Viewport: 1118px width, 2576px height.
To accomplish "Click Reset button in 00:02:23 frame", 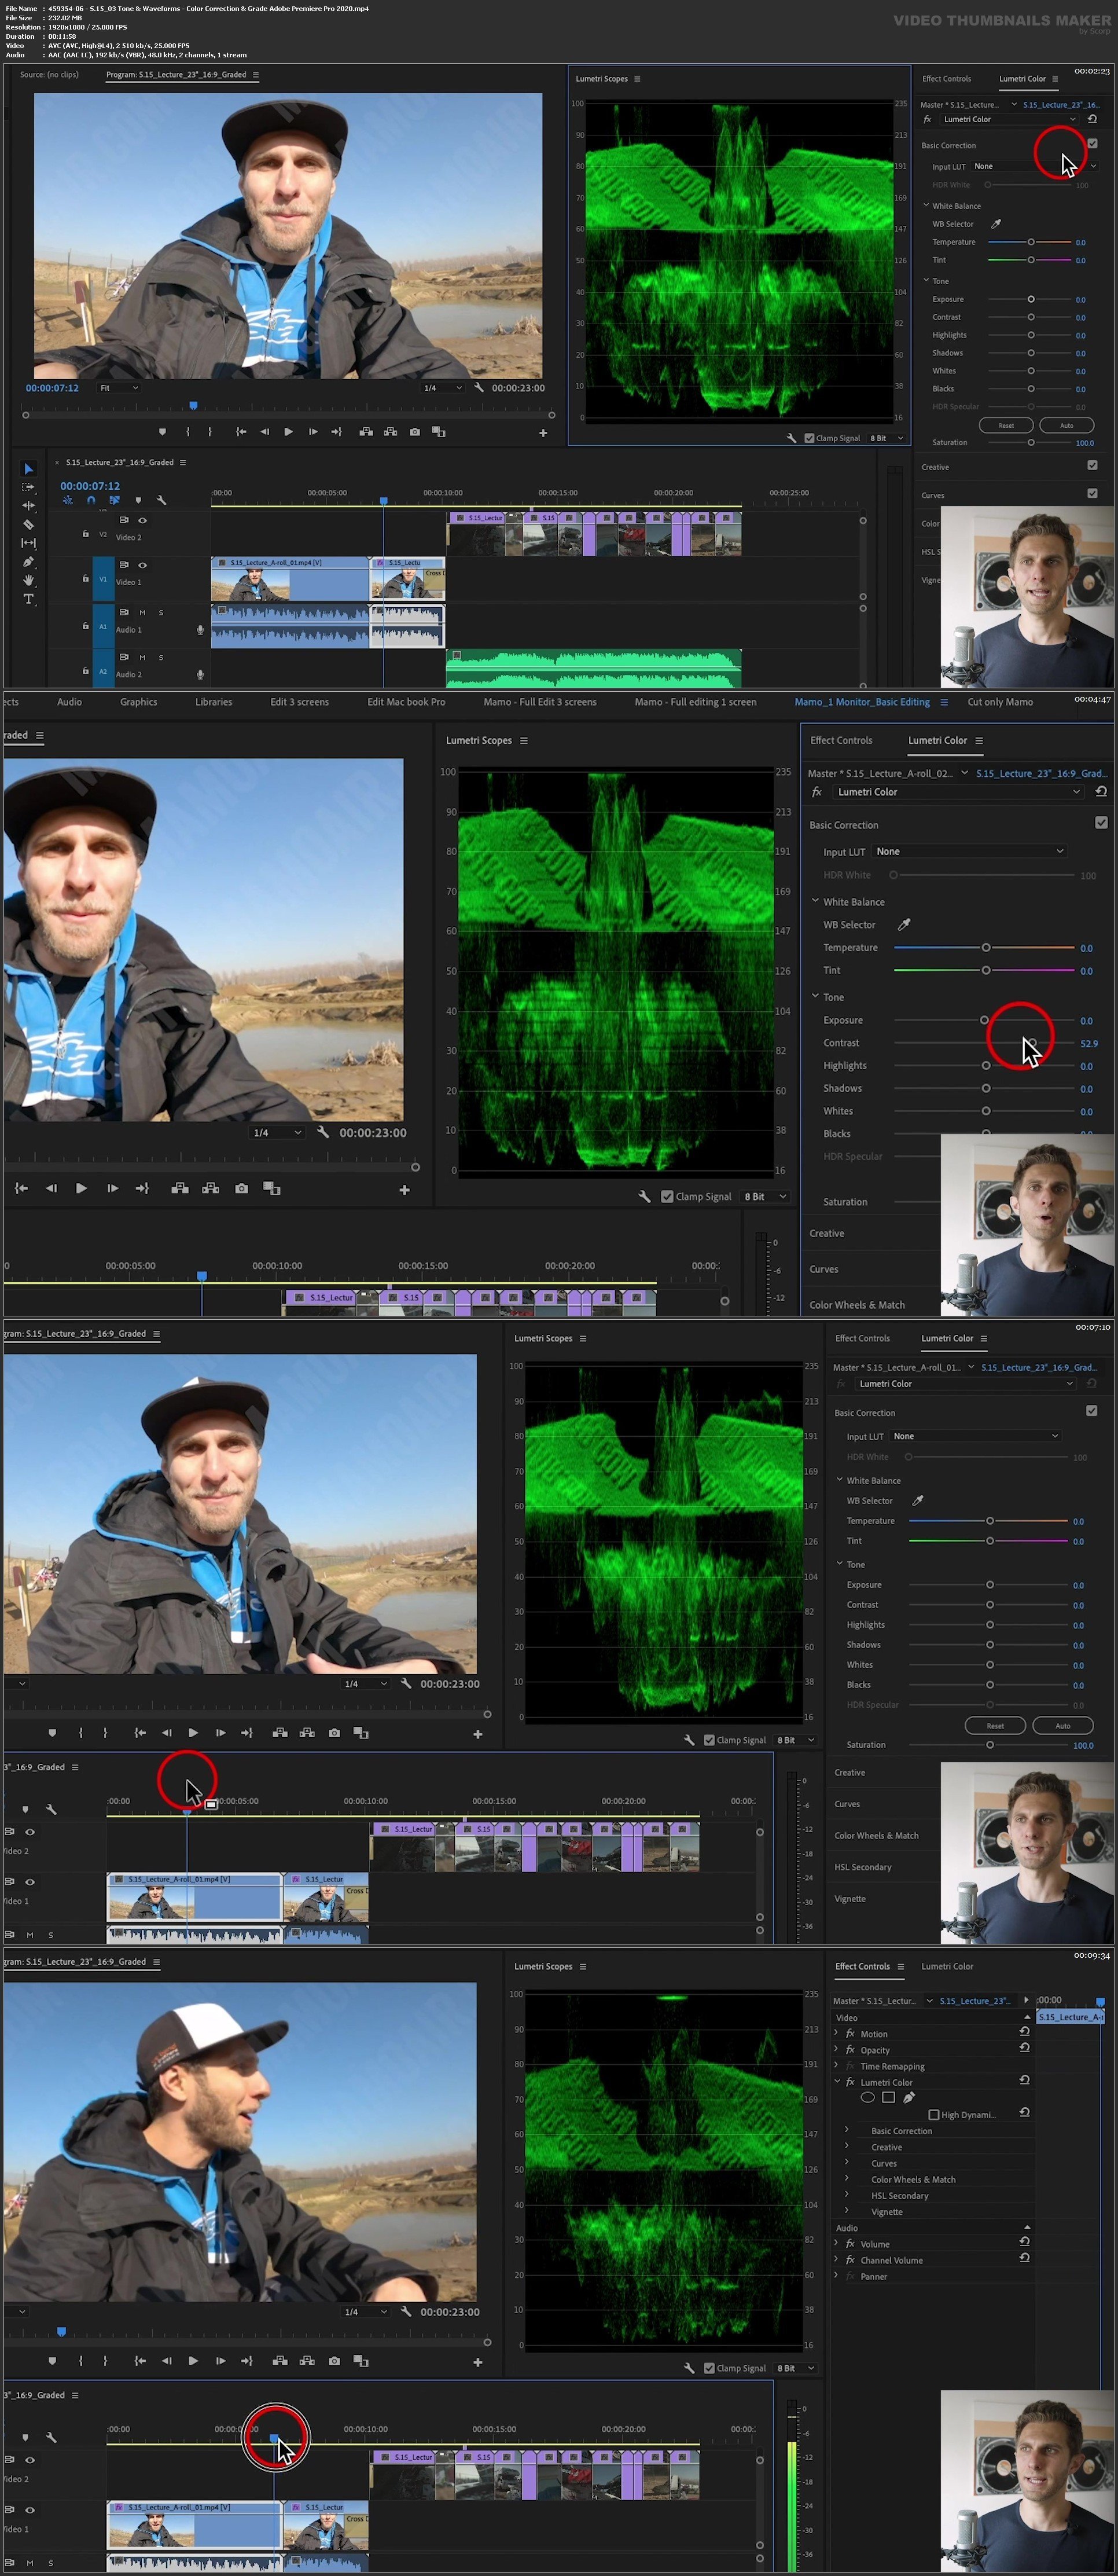I will pyautogui.click(x=1006, y=425).
